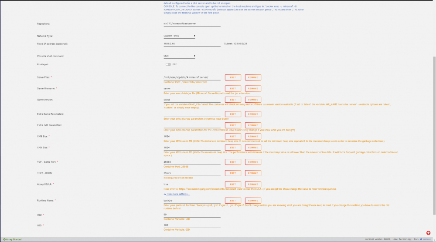Click the TCP2 RCON input field

[x=192, y=173]
